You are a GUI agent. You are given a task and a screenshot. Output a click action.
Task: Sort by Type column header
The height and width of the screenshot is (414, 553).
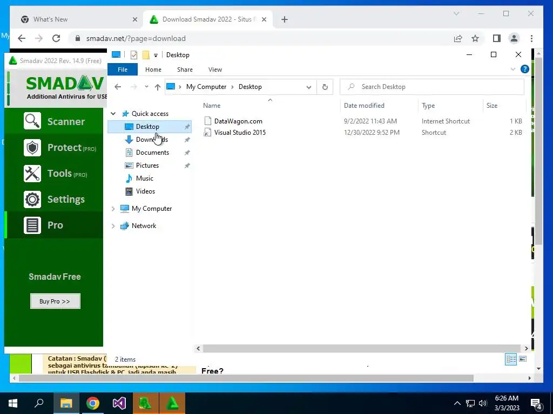(428, 106)
